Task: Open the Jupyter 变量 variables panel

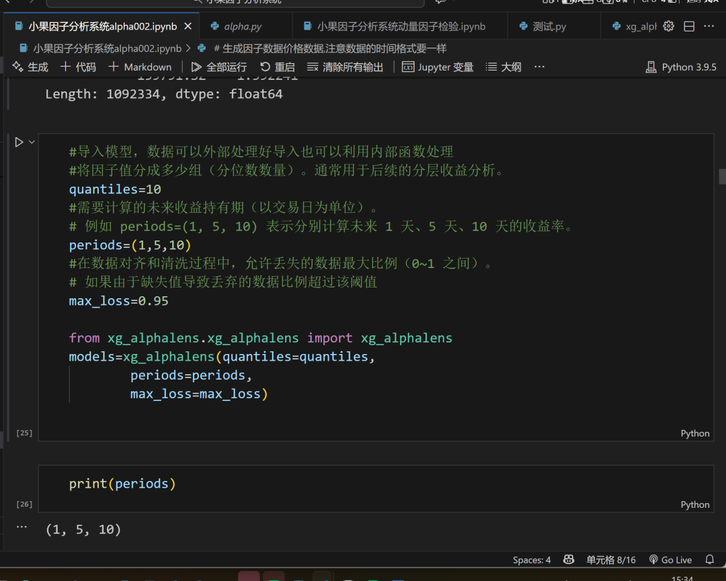Action: [438, 67]
